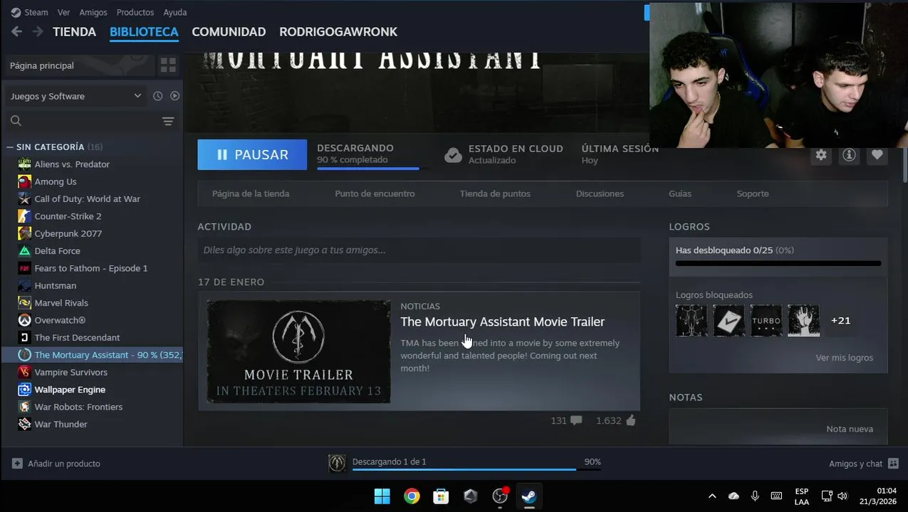Open Ver mis logros link

(844, 358)
